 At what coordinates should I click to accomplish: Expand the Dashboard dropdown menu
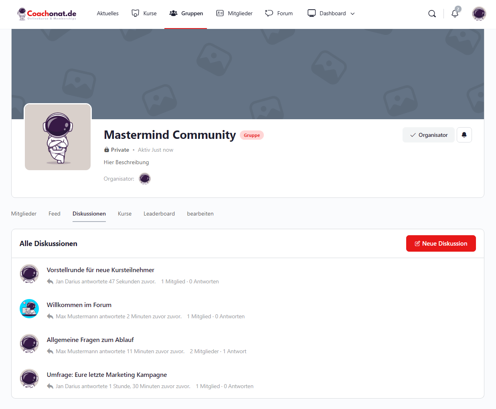(331, 14)
